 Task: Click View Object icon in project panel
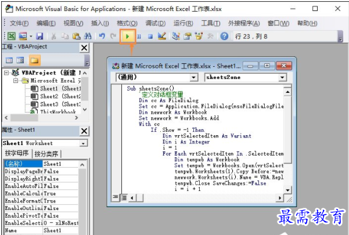(x=20, y=60)
